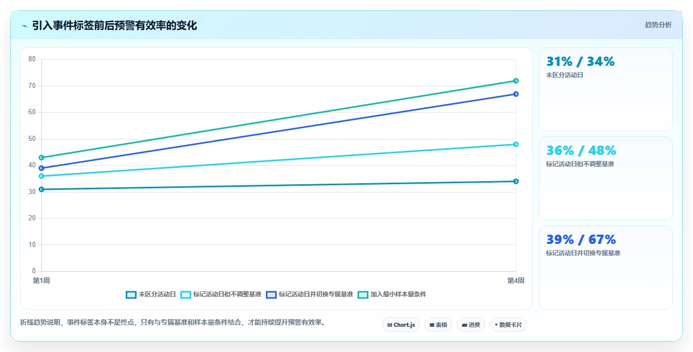Select the 数据卡片 pill tag
The width and height of the screenshot is (693, 352).
508,325
